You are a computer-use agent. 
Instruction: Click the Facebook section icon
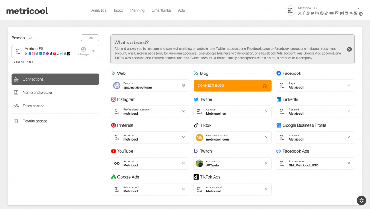tap(279, 73)
